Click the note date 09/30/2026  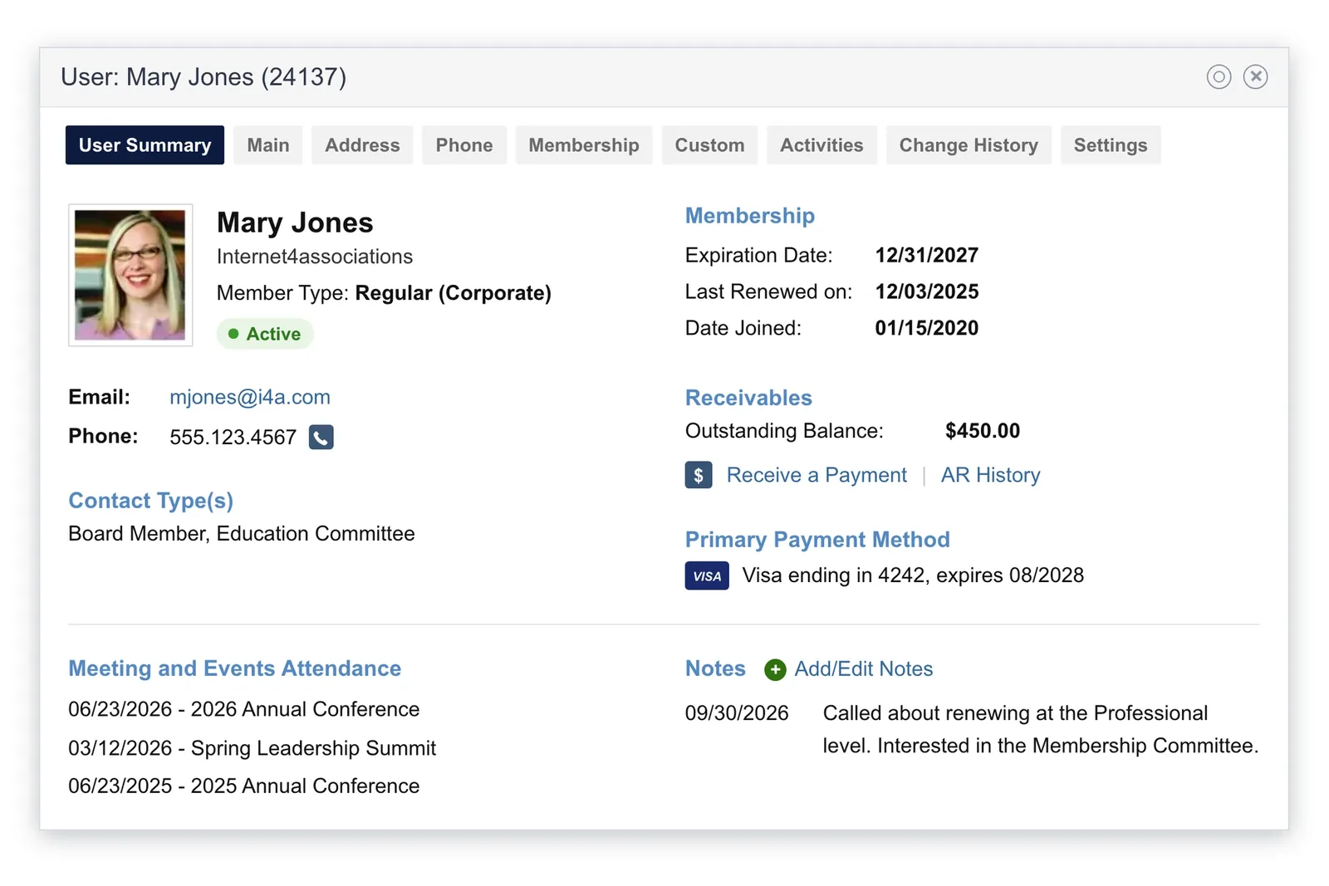[x=737, y=713]
